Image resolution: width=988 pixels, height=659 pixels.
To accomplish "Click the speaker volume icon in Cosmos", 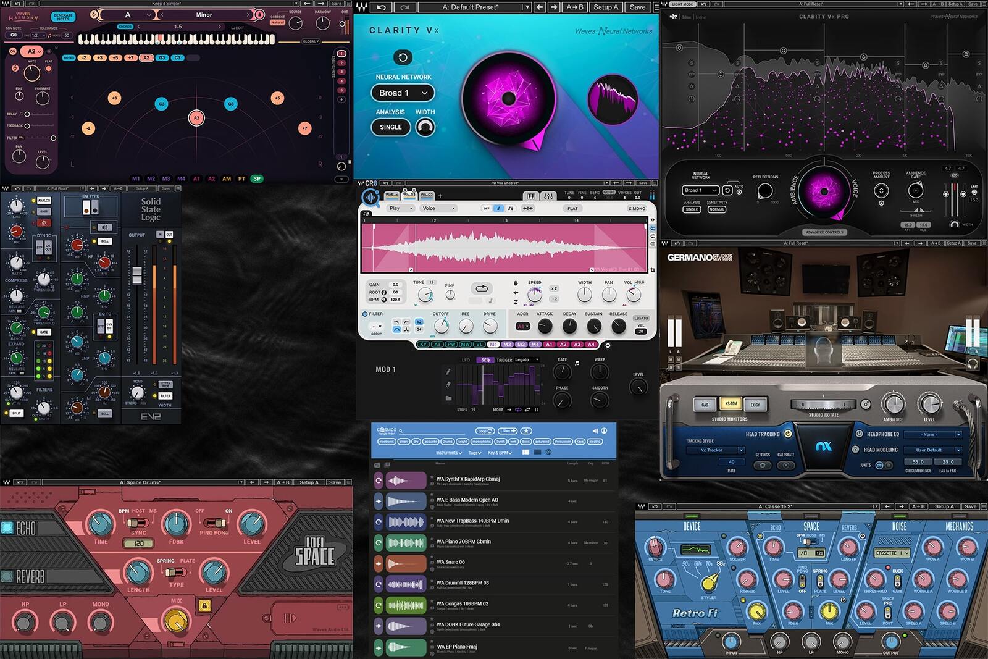I will click(595, 431).
